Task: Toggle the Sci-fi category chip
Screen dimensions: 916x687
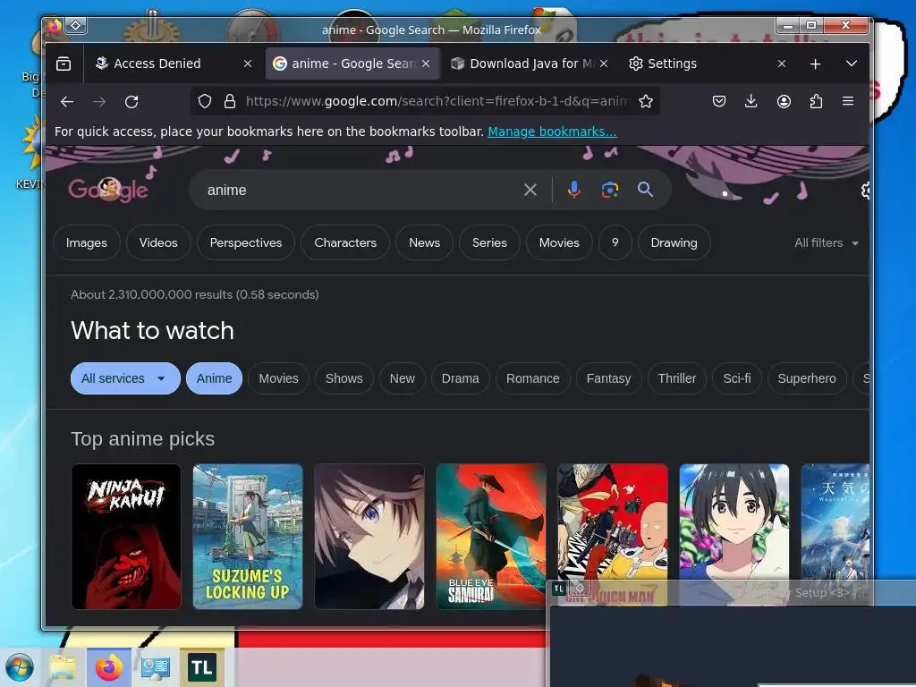Action: (x=737, y=378)
